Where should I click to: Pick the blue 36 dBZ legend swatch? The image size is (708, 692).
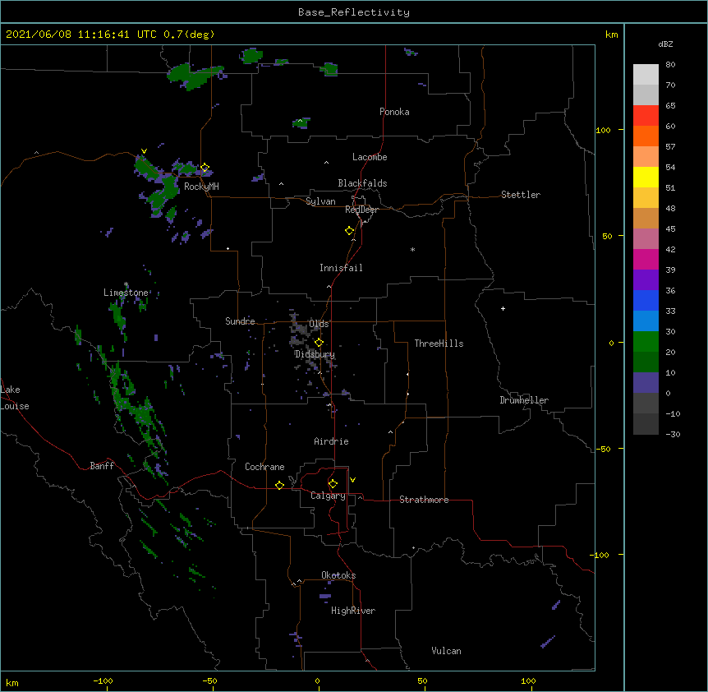[646, 300]
